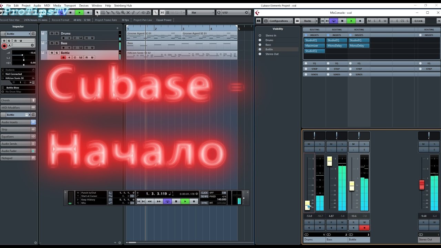Click Stop in MixConsole toolbar
This screenshot has height=248, width=441.
pos(342,21)
